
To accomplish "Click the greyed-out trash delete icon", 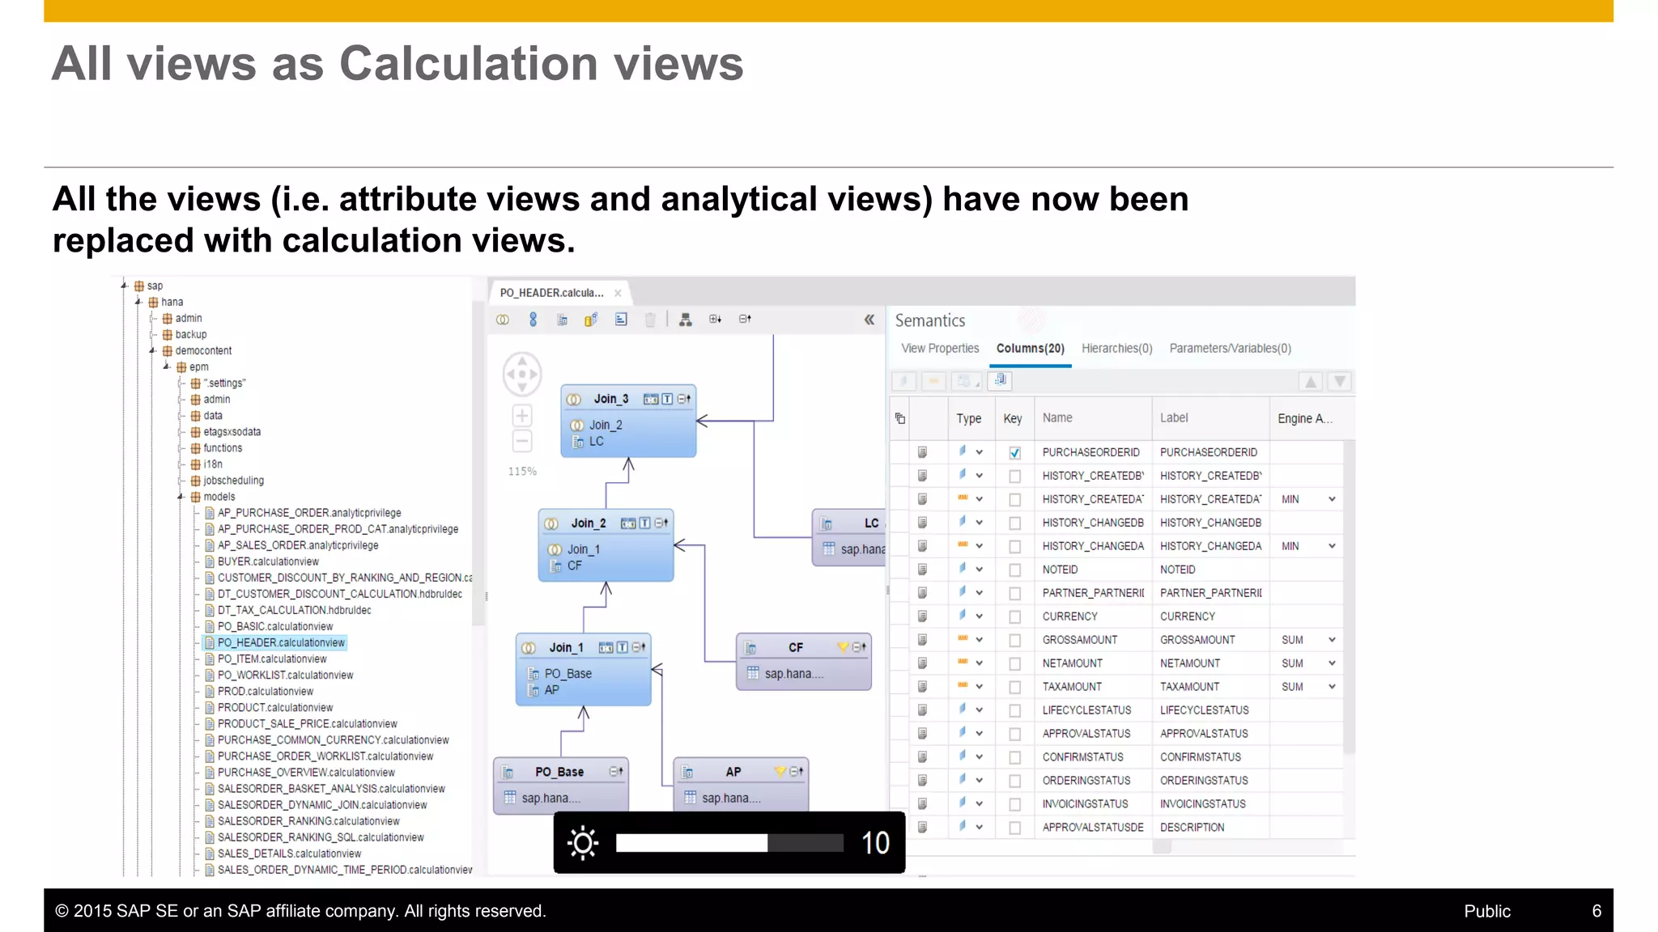I will 650,320.
